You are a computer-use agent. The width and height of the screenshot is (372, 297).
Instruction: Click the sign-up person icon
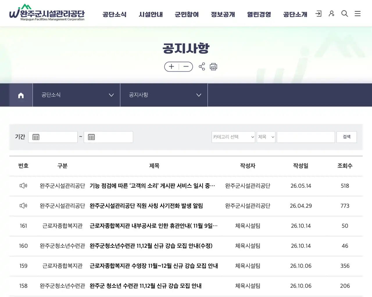click(332, 14)
